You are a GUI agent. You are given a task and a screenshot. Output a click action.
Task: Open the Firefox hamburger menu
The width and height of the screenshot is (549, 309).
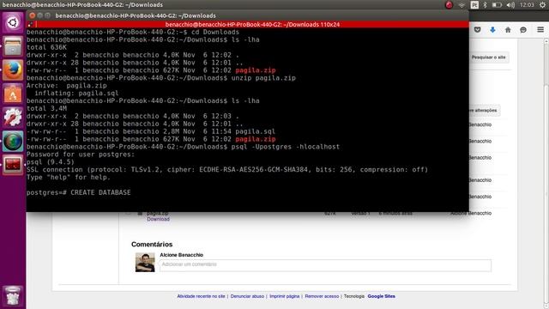(x=540, y=30)
